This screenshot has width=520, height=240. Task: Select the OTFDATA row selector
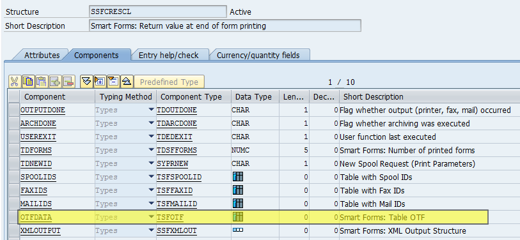pos(13,217)
